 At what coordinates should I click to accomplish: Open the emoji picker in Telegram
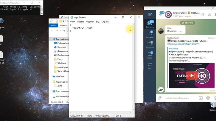click(208, 98)
